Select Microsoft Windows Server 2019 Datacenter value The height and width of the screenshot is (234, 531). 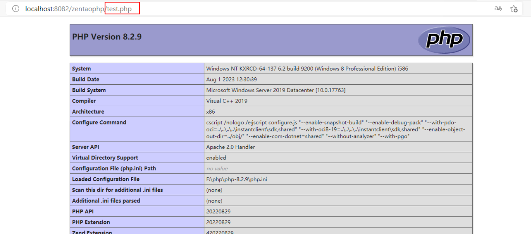click(x=276, y=90)
